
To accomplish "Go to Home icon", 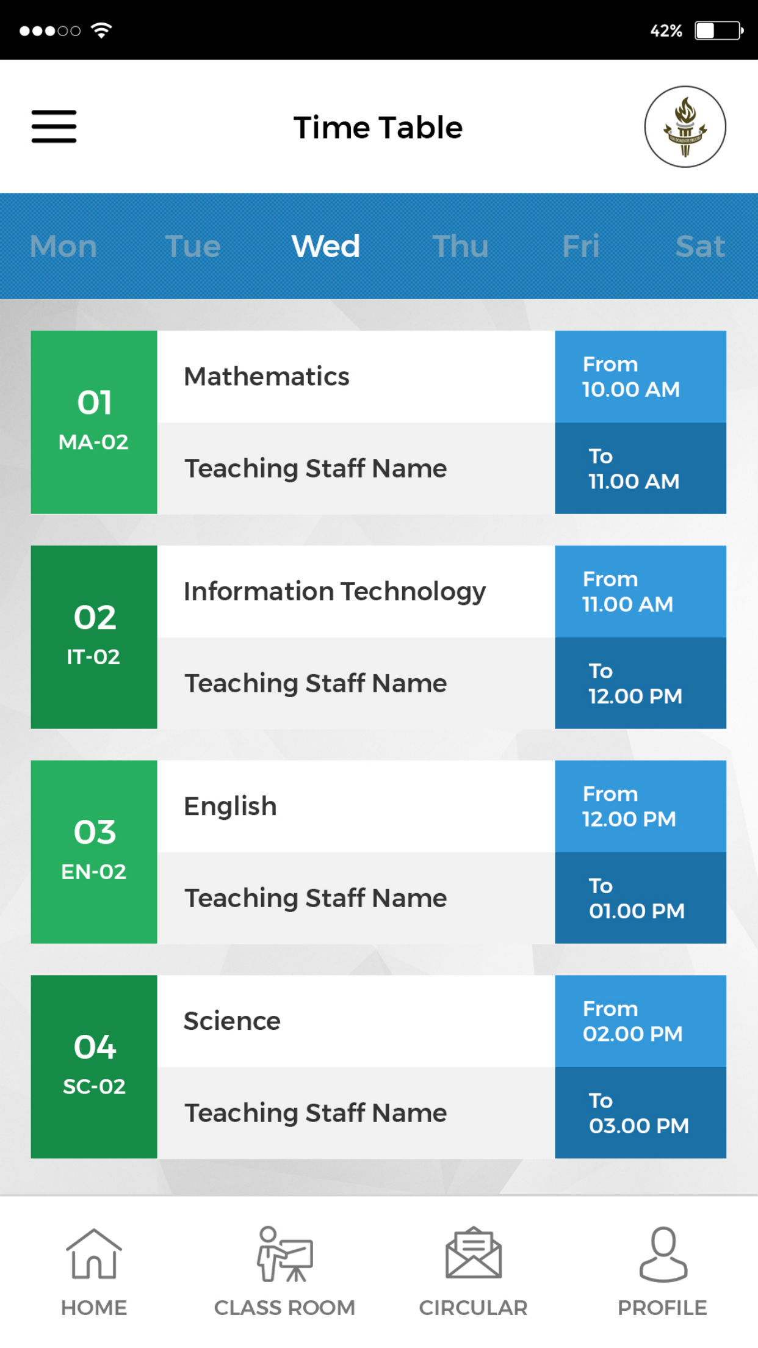I will [x=93, y=1254].
